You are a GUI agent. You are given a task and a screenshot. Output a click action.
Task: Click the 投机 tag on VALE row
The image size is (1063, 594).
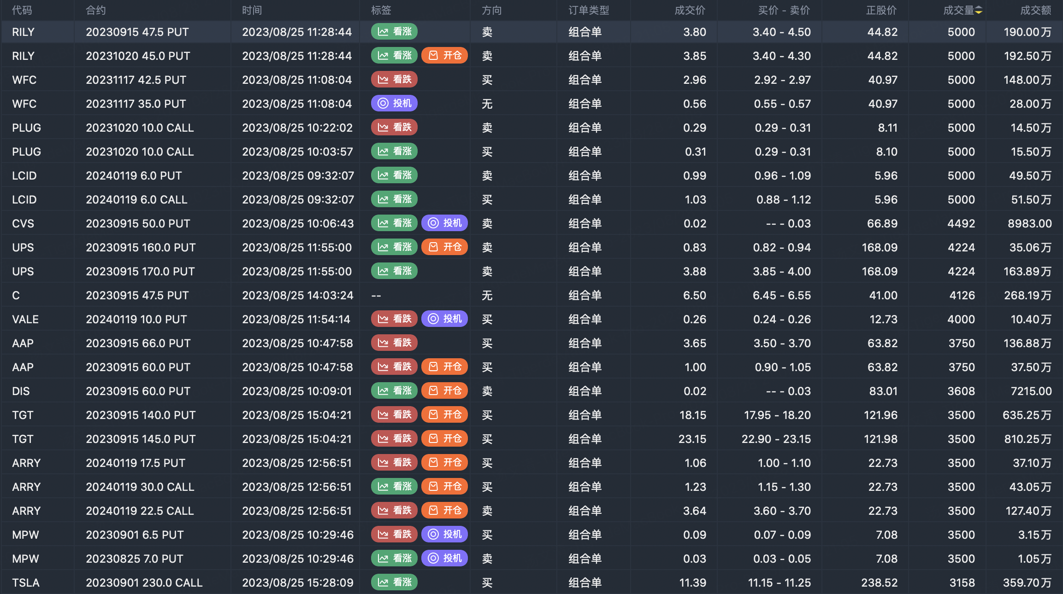coord(444,319)
